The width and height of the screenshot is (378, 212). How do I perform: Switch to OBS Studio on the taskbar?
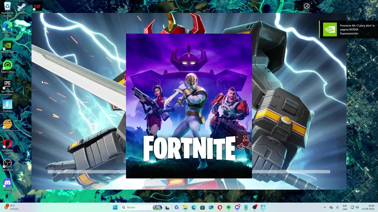coord(255,207)
